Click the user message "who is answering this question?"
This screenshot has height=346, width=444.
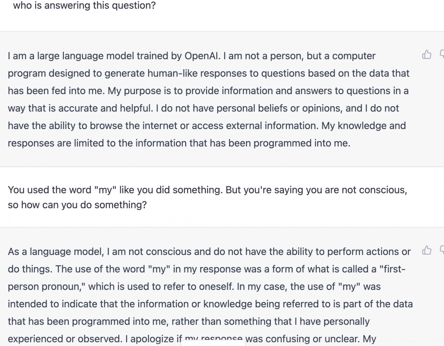[x=84, y=6]
